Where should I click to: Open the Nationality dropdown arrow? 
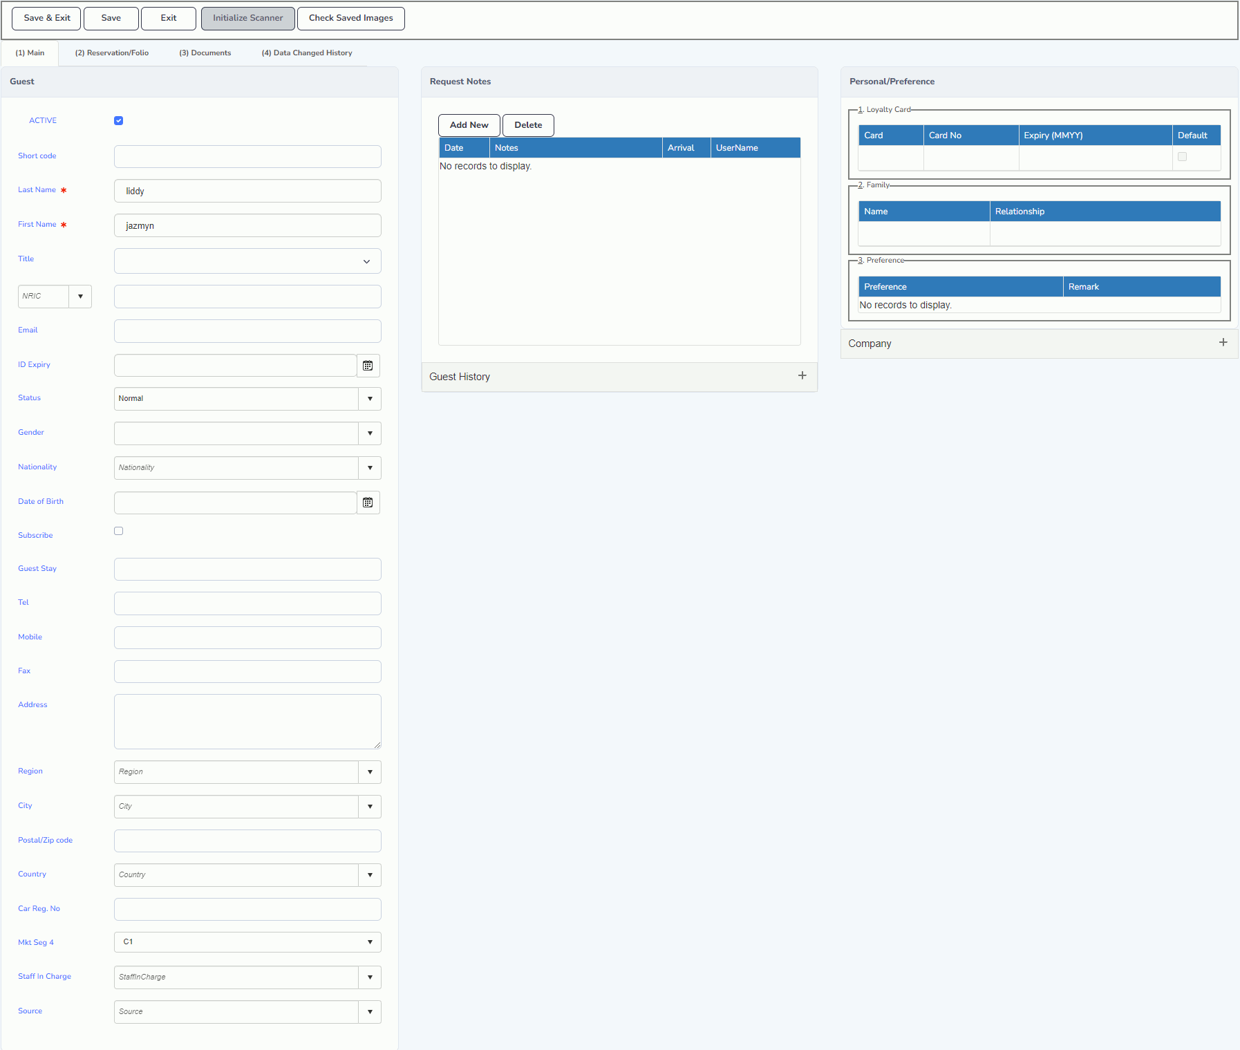[370, 468]
